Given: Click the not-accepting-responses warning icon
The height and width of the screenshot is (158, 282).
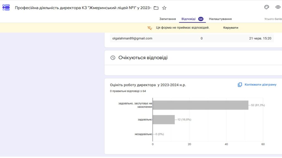Looking at the screenshot, I should coord(150,28).
